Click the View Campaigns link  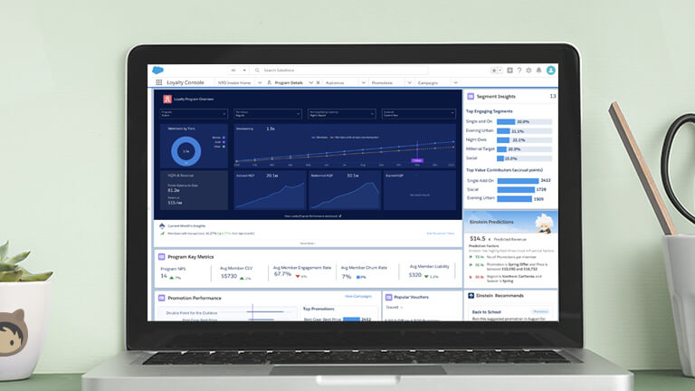358,296
